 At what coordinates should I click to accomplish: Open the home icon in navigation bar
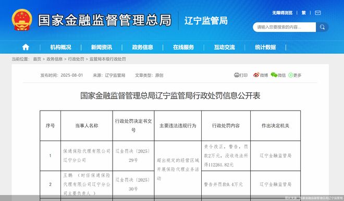tap(26, 47)
